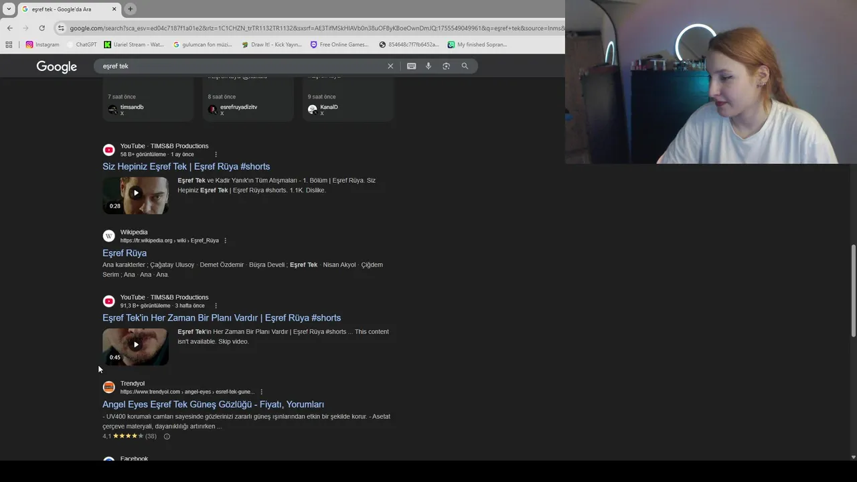Image resolution: width=857 pixels, height=482 pixels.
Task: Submit search with the magnifier icon
Action: 465,66
